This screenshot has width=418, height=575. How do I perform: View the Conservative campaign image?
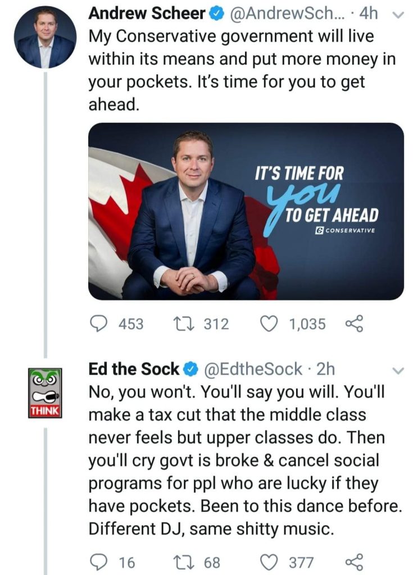click(246, 211)
